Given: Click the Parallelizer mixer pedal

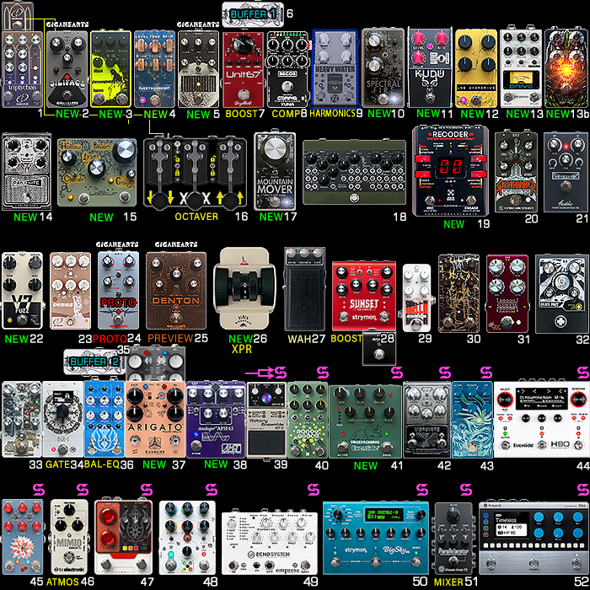Looking at the screenshot, I should [453, 538].
